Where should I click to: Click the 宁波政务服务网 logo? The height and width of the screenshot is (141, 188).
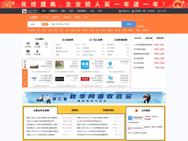(135, 118)
